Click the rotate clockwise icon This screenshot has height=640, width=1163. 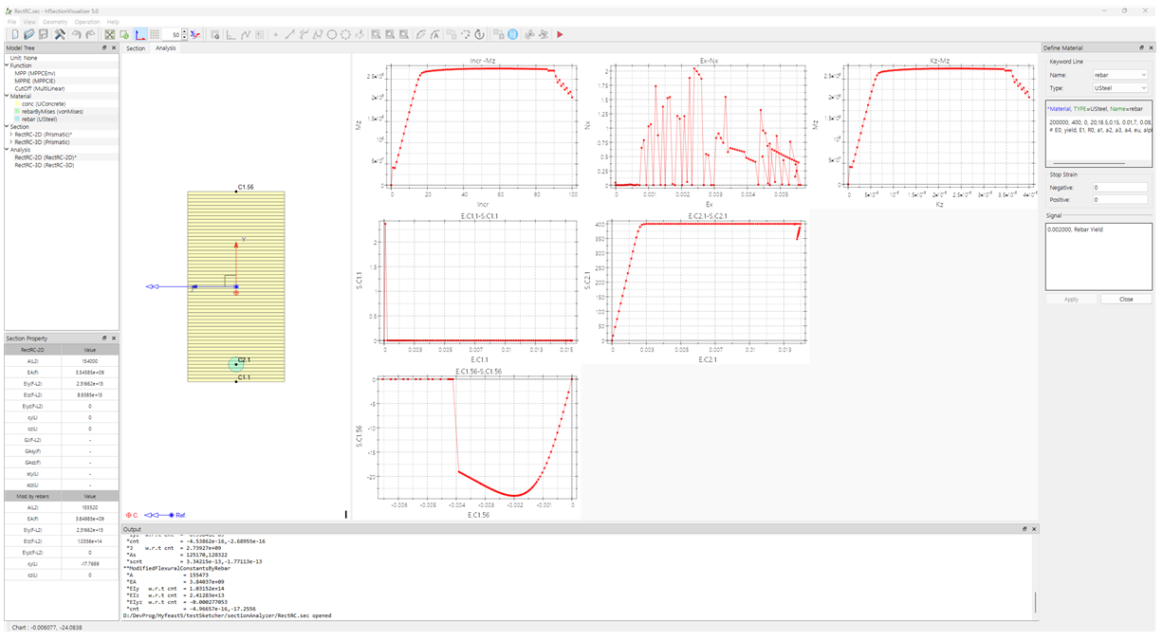click(480, 34)
